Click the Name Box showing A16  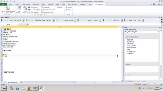[9, 25]
